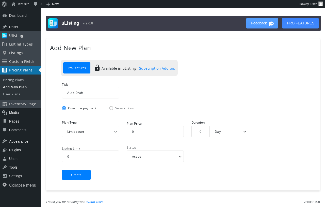Click the Comments speech bubble sidebar icon

click(5, 130)
